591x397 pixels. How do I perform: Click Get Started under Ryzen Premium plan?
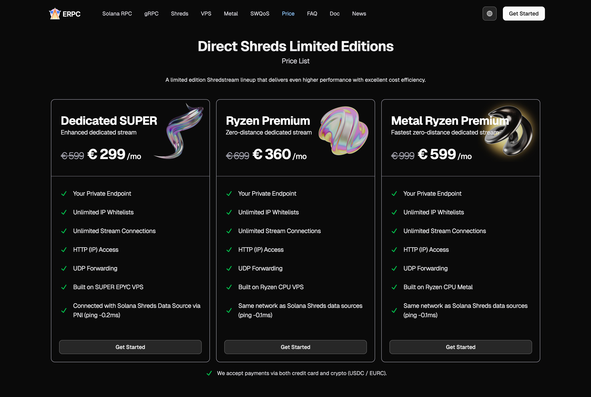pos(295,347)
